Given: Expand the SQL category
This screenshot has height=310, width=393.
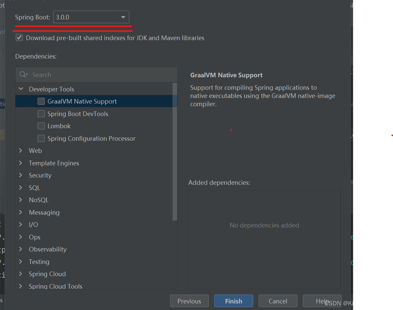Looking at the screenshot, I should click(x=21, y=188).
